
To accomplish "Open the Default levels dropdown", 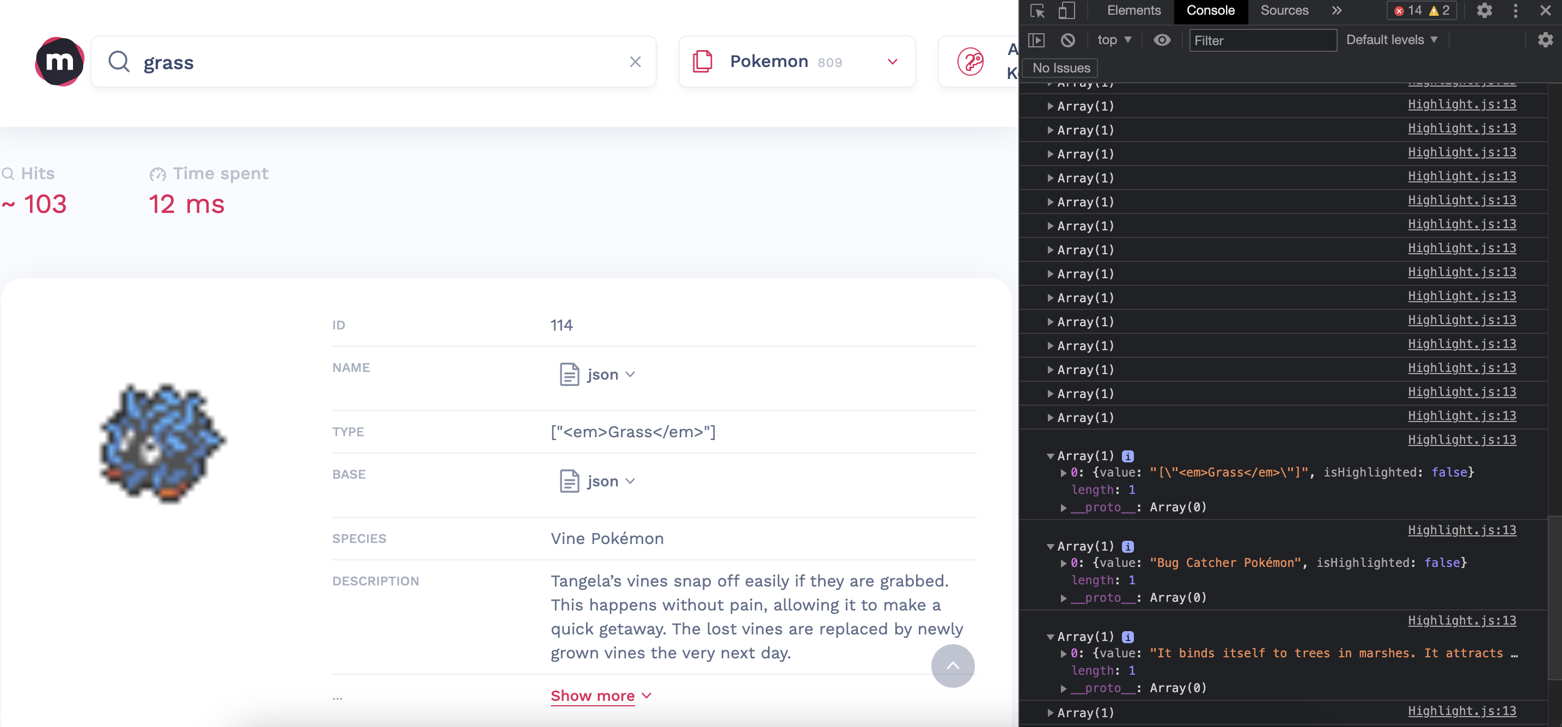I will pos(1391,40).
